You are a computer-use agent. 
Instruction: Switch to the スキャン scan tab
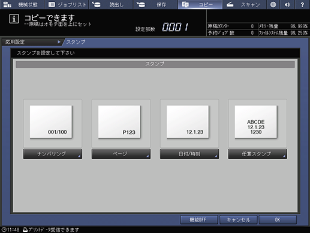point(245,4)
